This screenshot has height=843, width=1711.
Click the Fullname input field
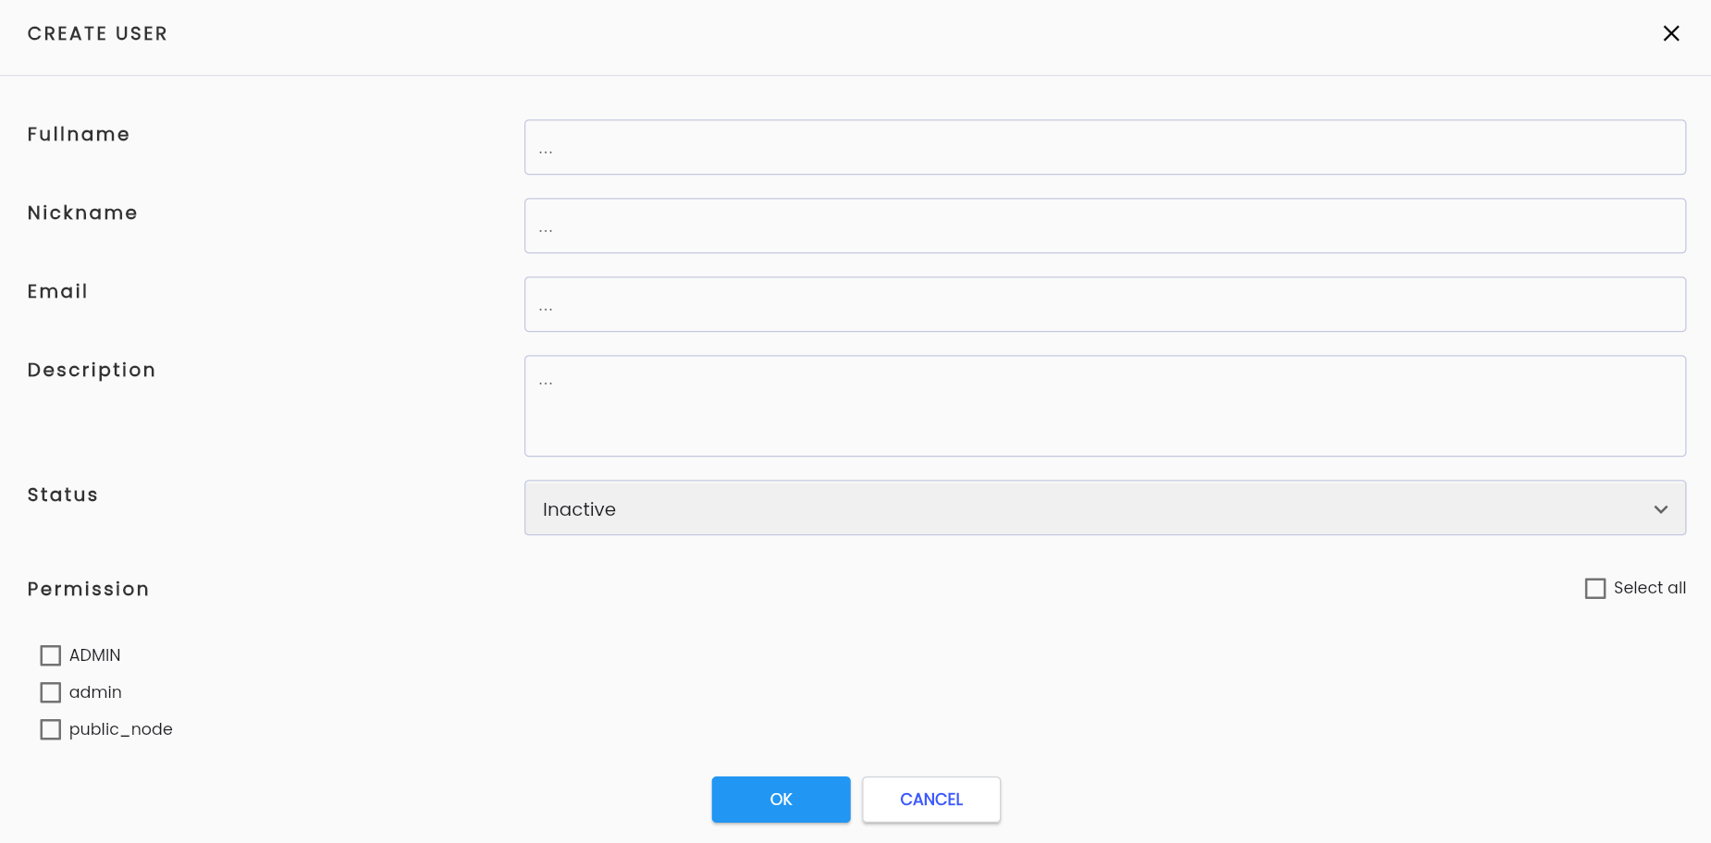click(x=1105, y=147)
